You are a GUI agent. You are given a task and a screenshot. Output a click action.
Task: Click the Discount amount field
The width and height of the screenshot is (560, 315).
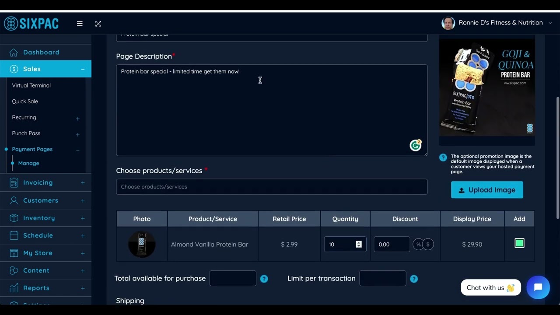coord(392,244)
